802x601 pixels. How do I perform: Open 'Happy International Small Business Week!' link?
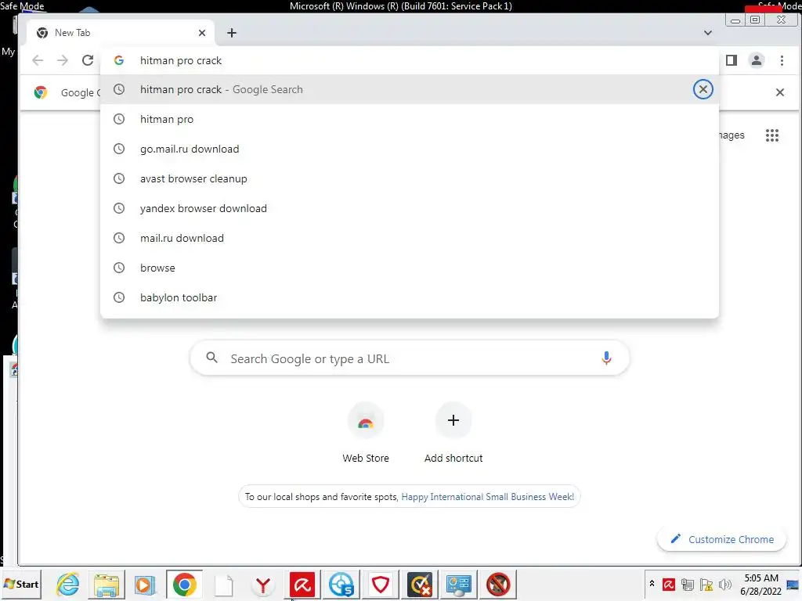click(487, 497)
